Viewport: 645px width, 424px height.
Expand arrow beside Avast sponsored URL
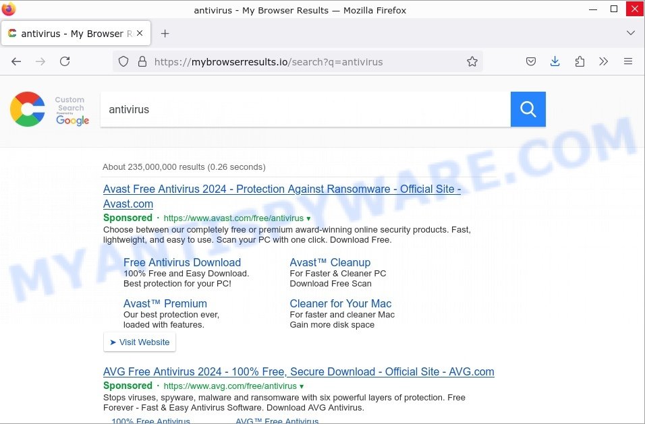308,218
